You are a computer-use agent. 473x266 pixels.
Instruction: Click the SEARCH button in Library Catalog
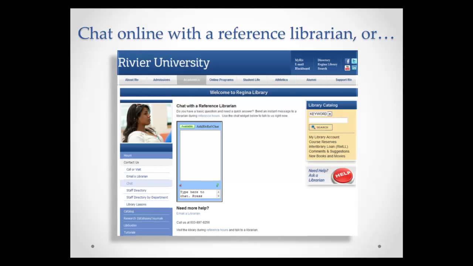(x=320, y=127)
